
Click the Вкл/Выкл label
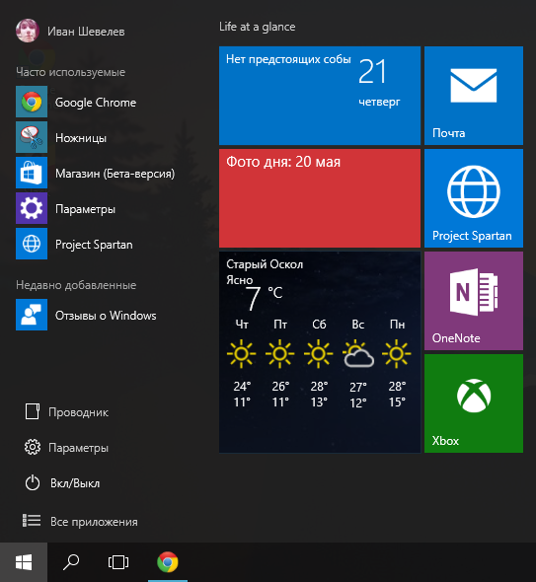point(75,483)
